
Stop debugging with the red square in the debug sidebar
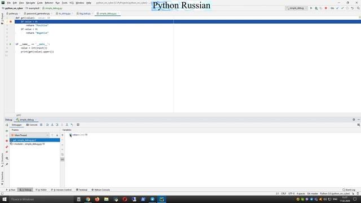(7, 140)
